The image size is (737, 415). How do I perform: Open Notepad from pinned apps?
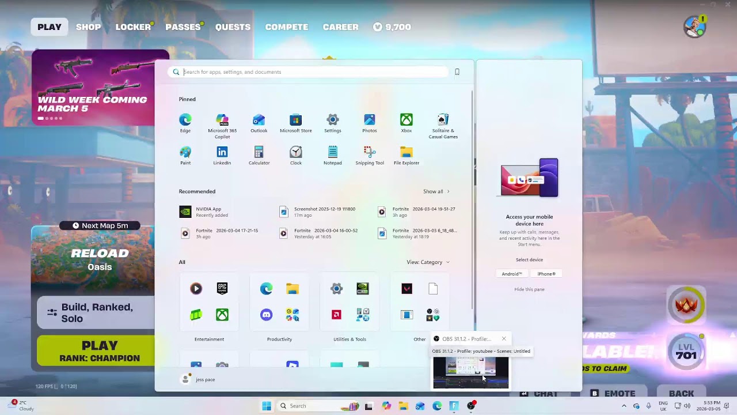tap(332, 155)
